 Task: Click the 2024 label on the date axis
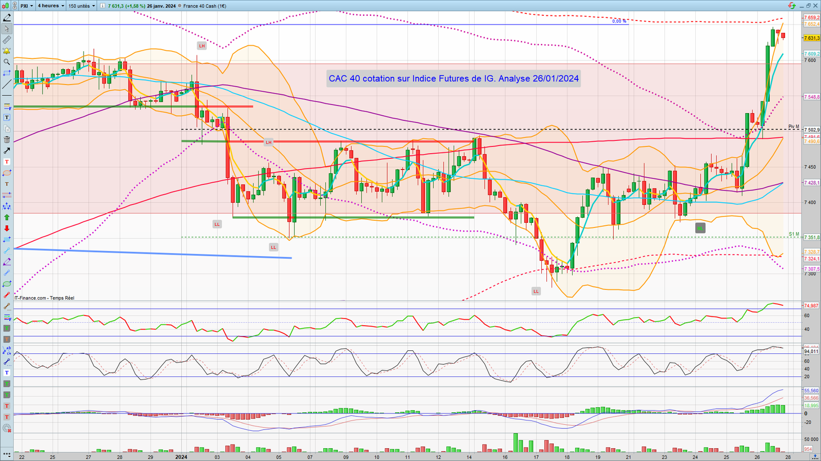coord(181,457)
